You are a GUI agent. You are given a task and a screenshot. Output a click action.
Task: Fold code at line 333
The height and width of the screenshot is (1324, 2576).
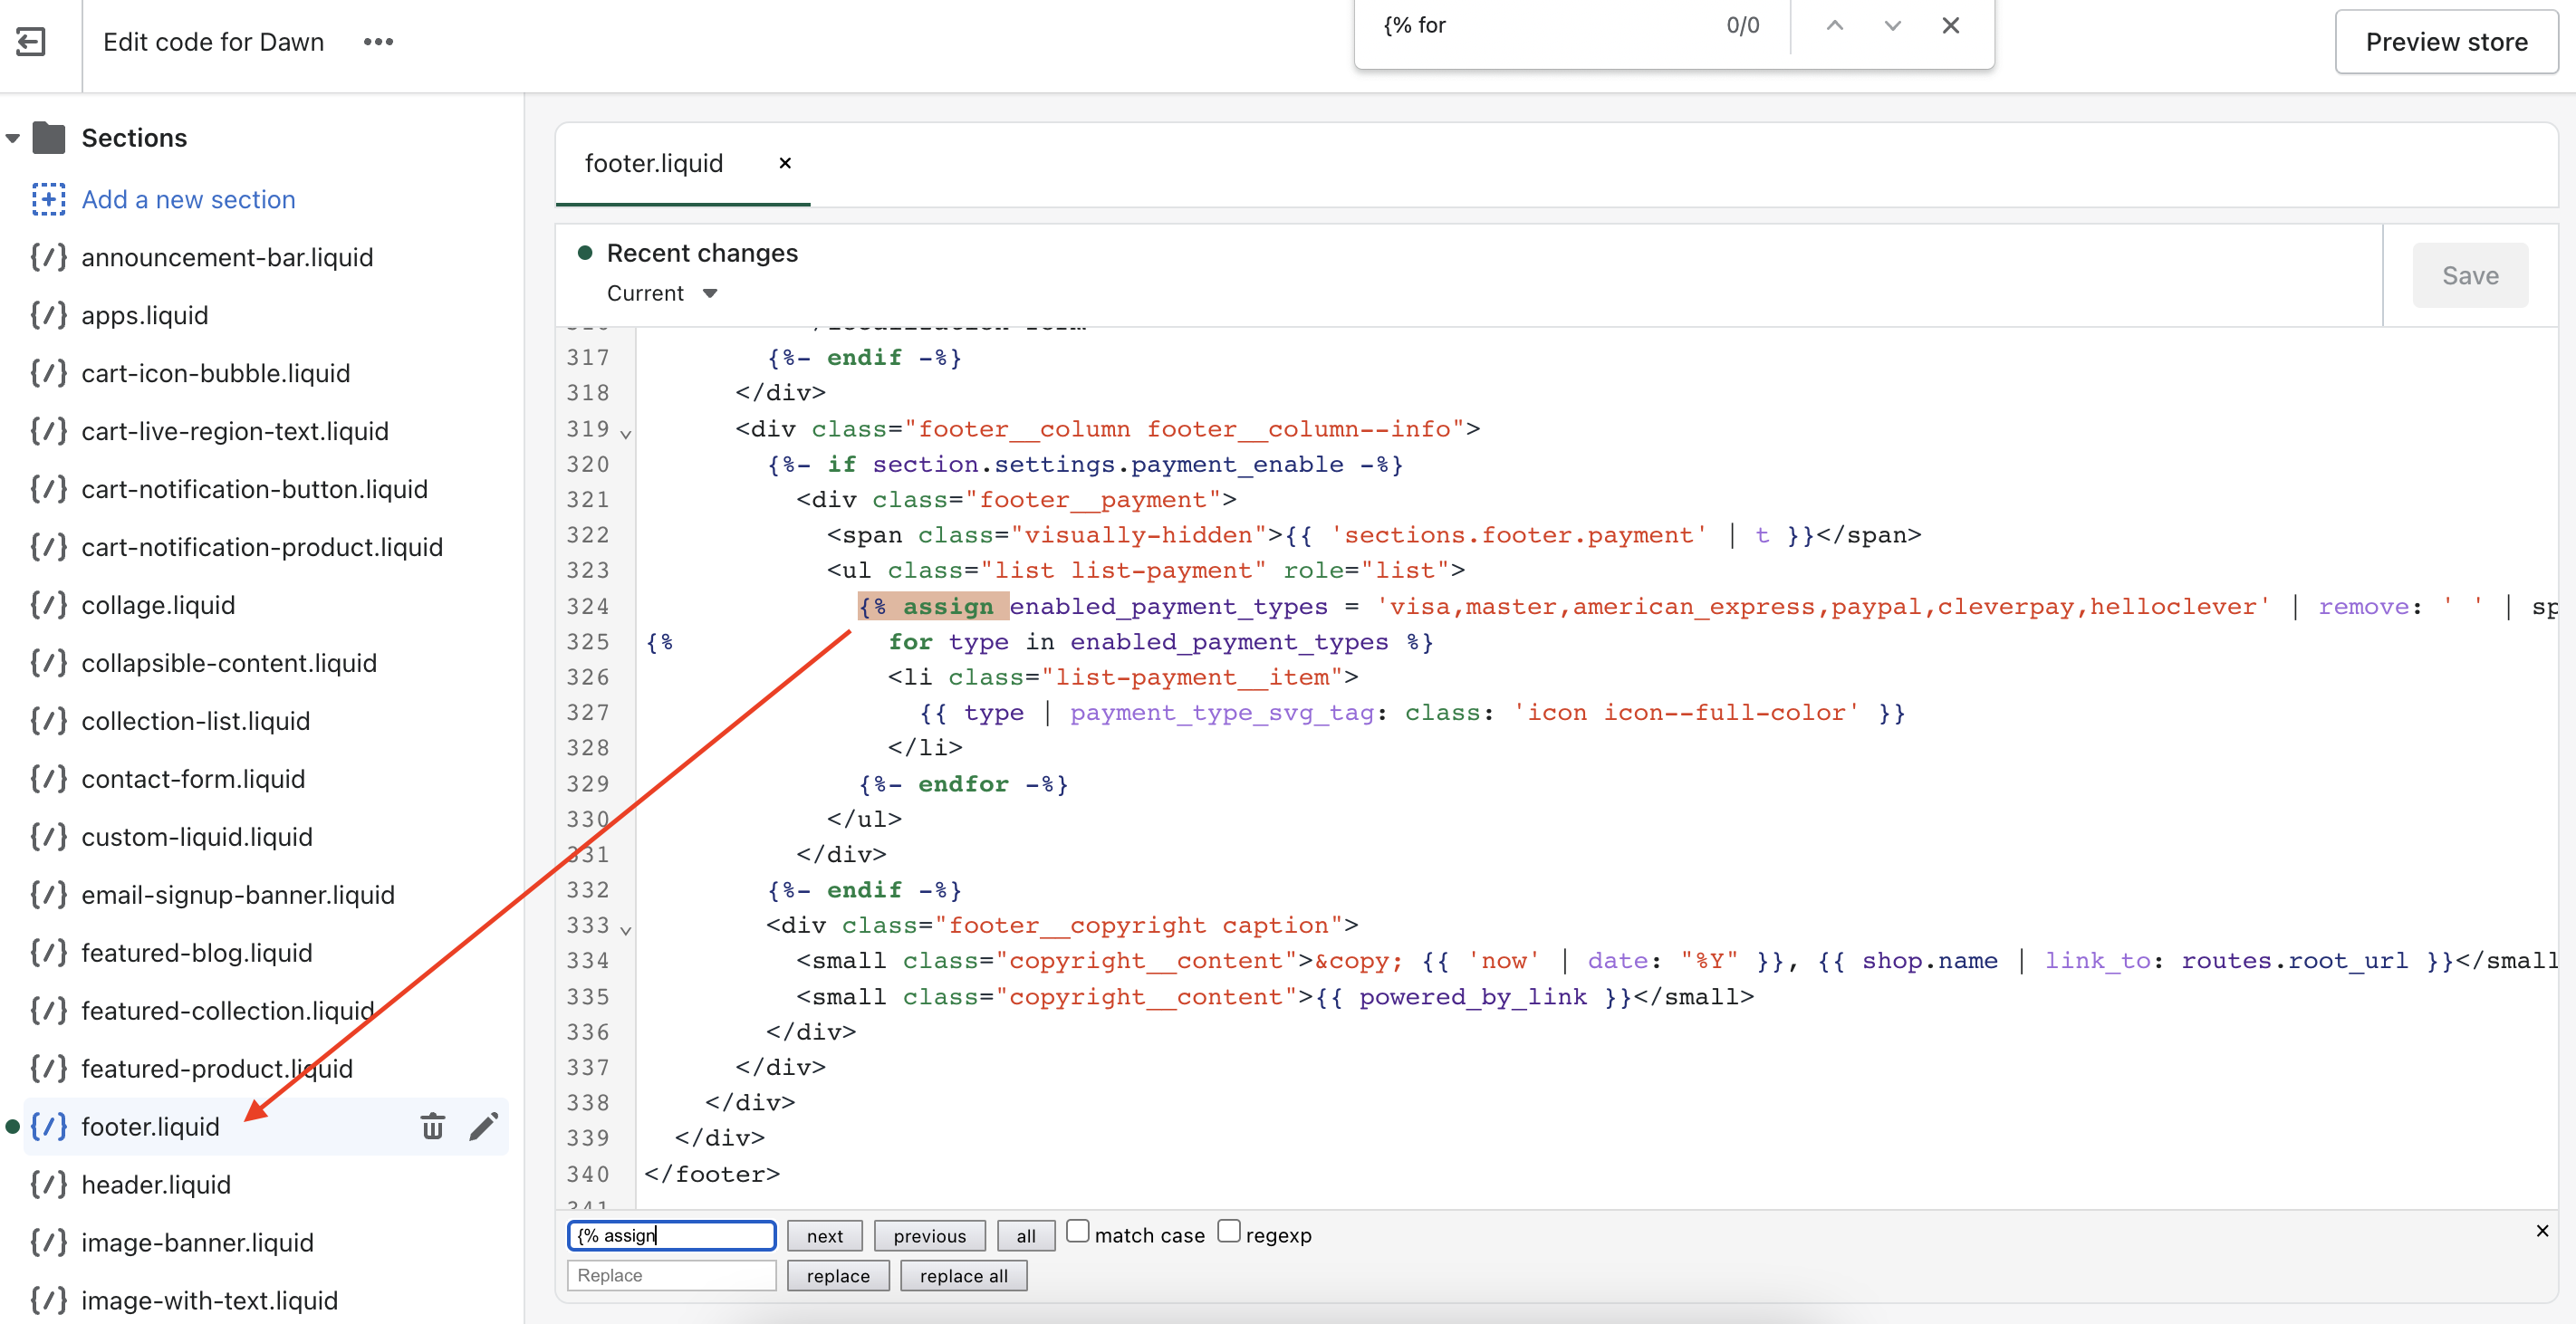click(626, 929)
